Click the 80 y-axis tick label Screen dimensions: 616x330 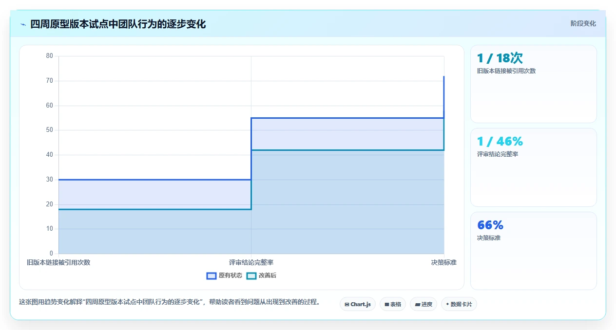click(50, 56)
